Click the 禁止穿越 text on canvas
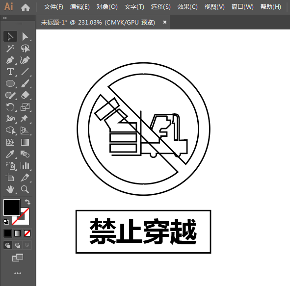Viewport: 290px width, 286px height. (x=143, y=232)
